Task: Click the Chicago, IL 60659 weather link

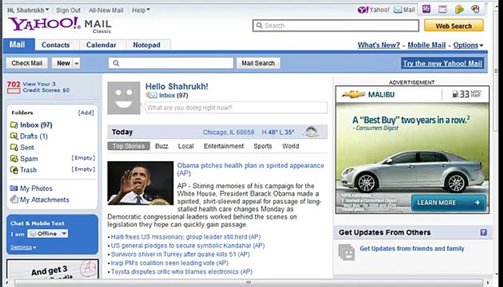Action: click(x=228, y=132)
